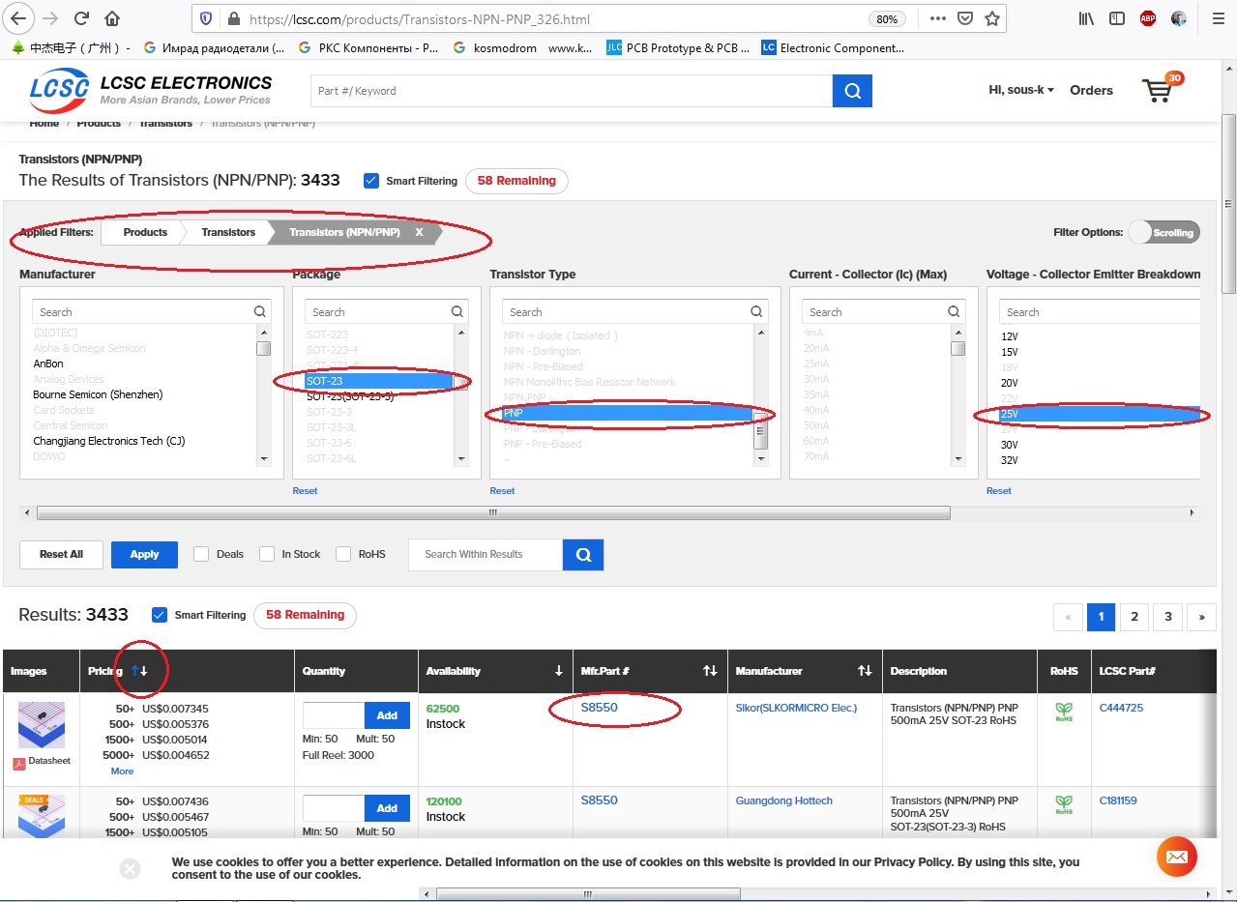This screenshot has width=1237, height=902.
Task: Add Guangdong Hottech S8550 to cart
Action: pos(387,808)
